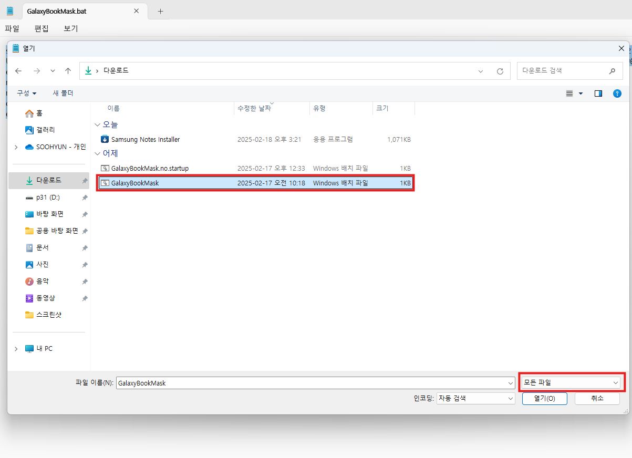Select 스크린샷 folder in the sidebar

(x=48, y=315)
